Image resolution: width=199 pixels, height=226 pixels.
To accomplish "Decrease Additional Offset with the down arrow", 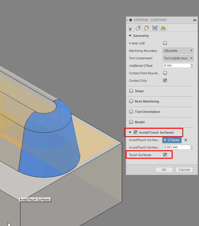I will (192, 67).
